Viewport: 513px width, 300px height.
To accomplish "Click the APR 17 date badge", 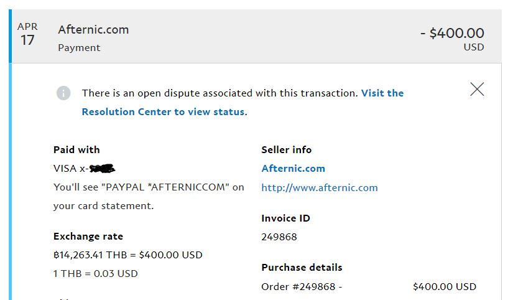I will [27, 35].
